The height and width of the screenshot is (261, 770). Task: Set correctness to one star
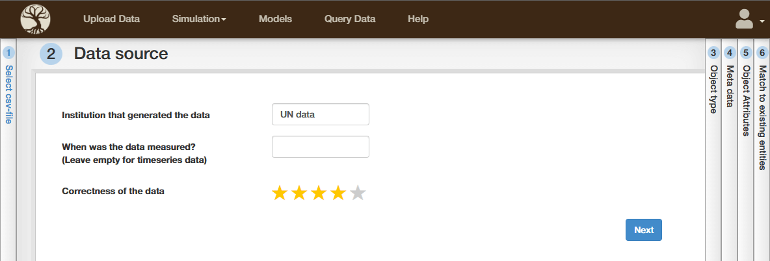tap(280, 193)
